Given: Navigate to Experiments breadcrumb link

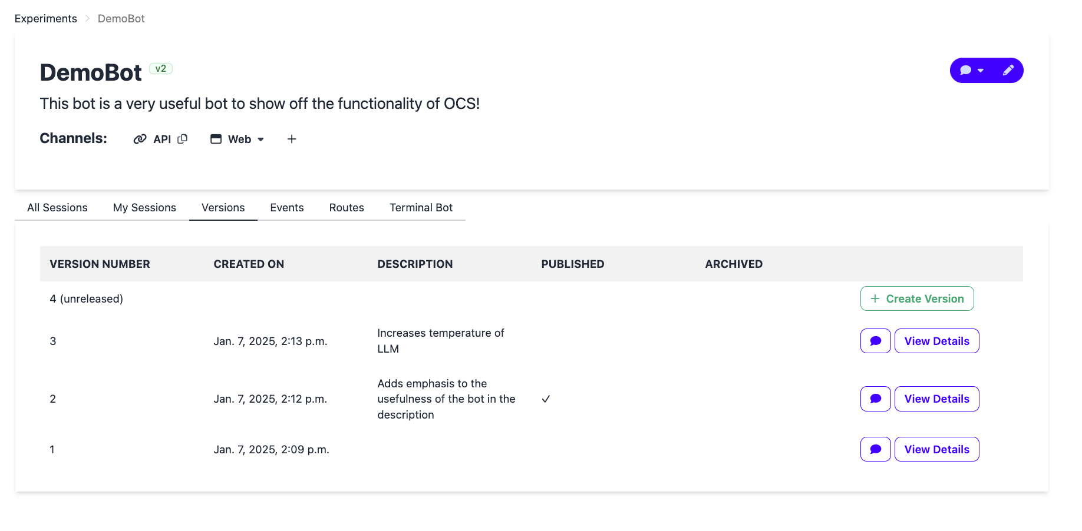Looking at the screenshot, I should pos(46,18).
